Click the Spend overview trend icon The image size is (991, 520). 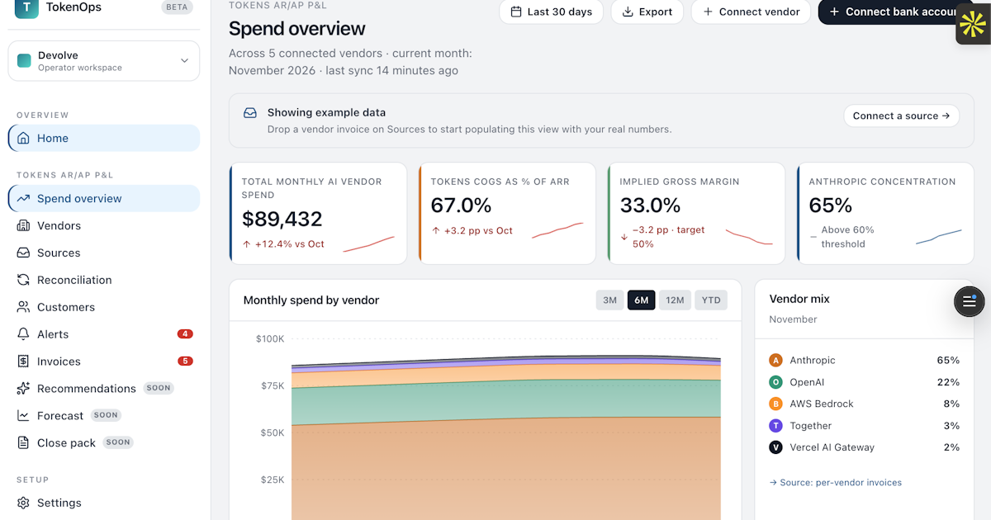click(23, 198)
